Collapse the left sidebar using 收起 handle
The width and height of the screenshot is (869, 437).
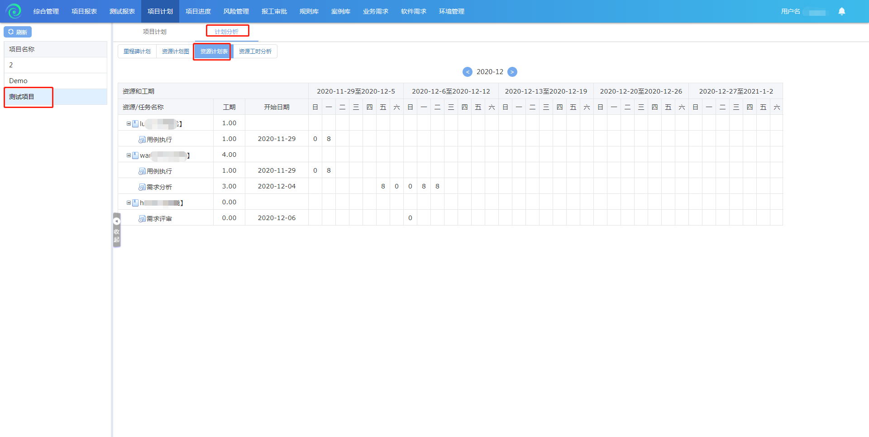tap(117, 230)
